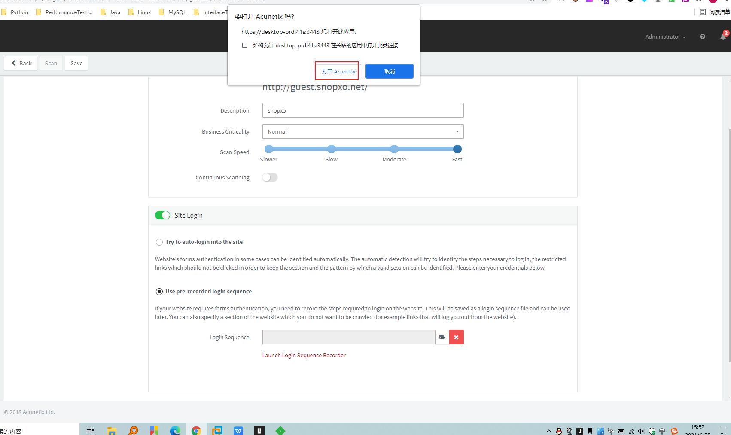Image resolution: width=731 pixels, height=435 pixels.
Task: Click the Save button
Action: click(x=76, y=63)
